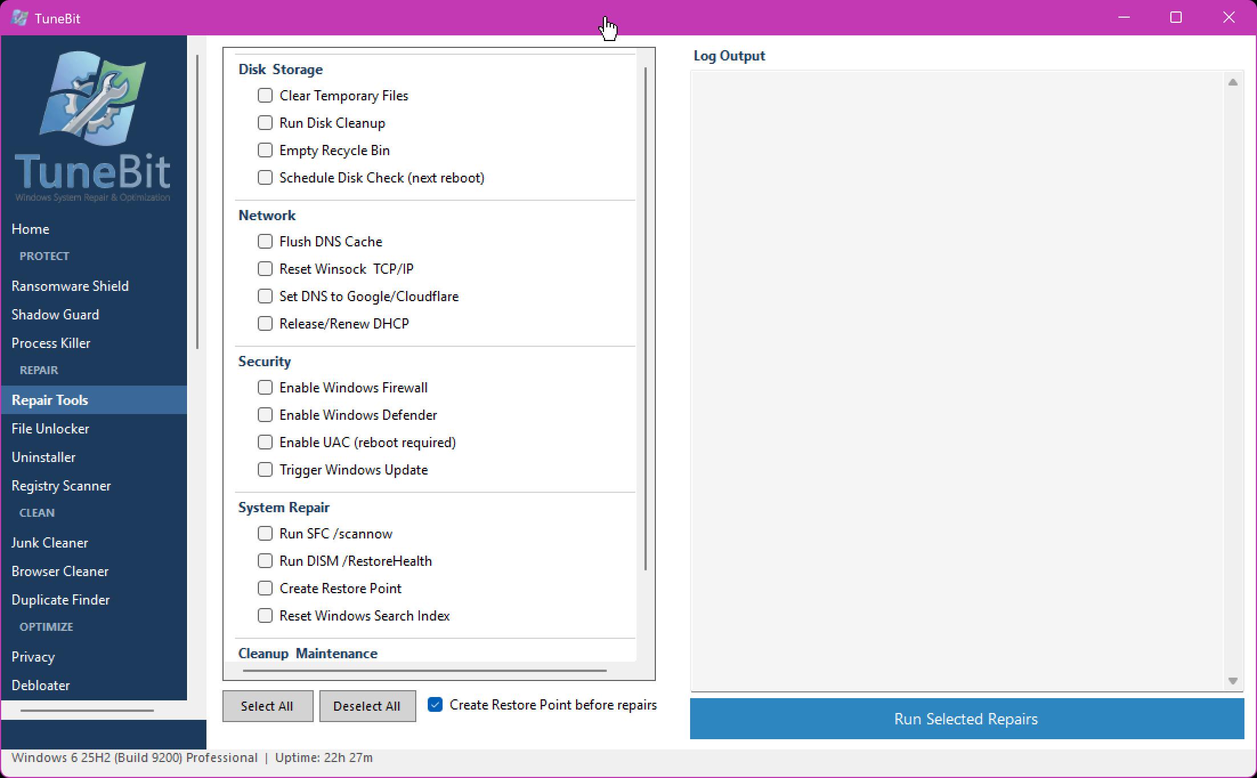This screenshot has height=778, width=1257.
Task: Open Process Killer
Action: pos(94,343)
